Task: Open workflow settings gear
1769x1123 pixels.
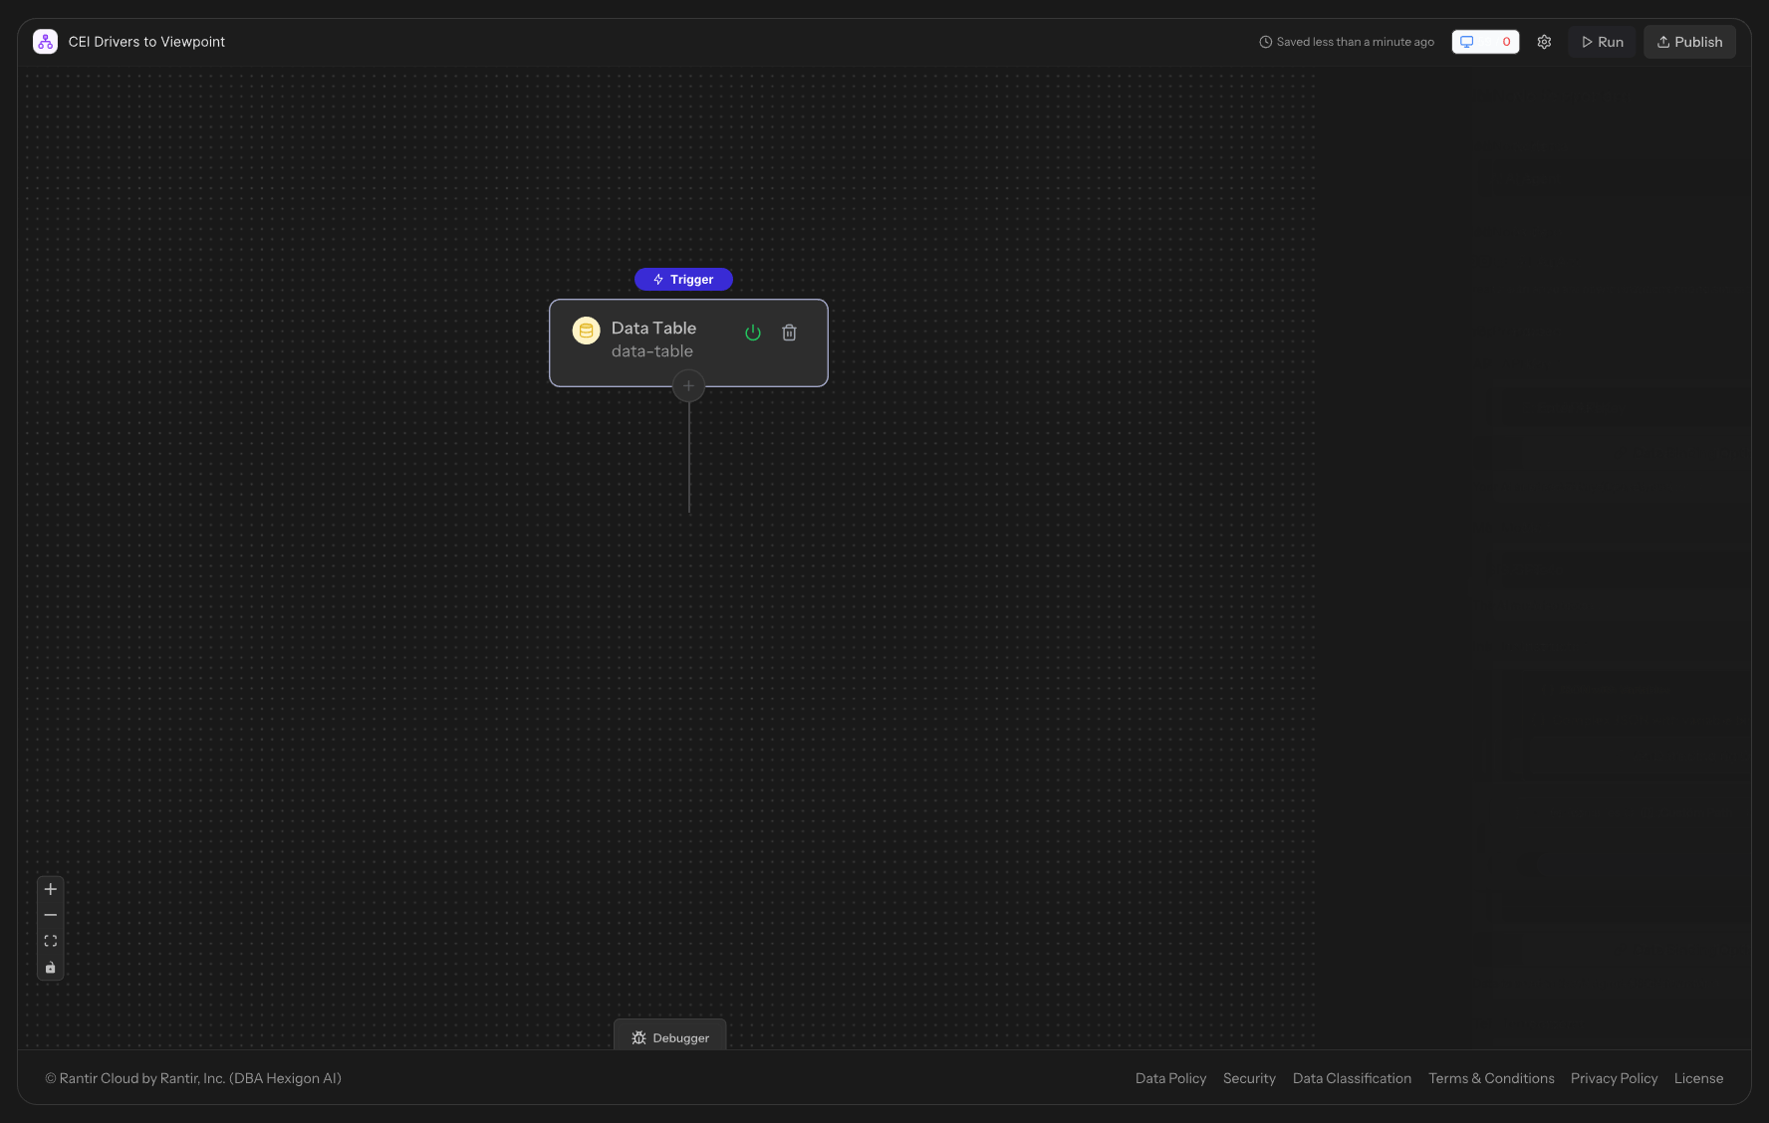Action: point(1544,42)
